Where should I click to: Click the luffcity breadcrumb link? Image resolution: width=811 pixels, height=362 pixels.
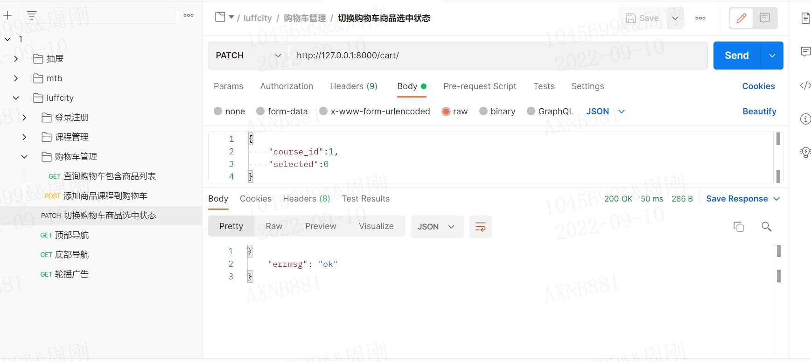[x=258, y=18]
